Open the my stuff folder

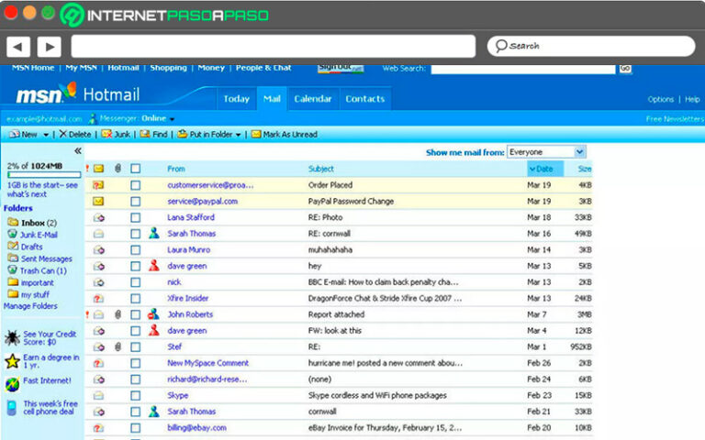(35, 294)
